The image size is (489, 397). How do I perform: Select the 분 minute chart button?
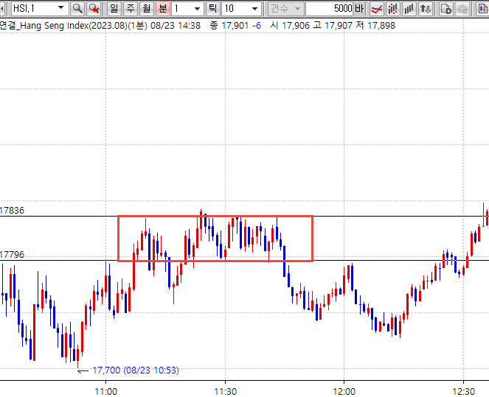coord(163,9)
